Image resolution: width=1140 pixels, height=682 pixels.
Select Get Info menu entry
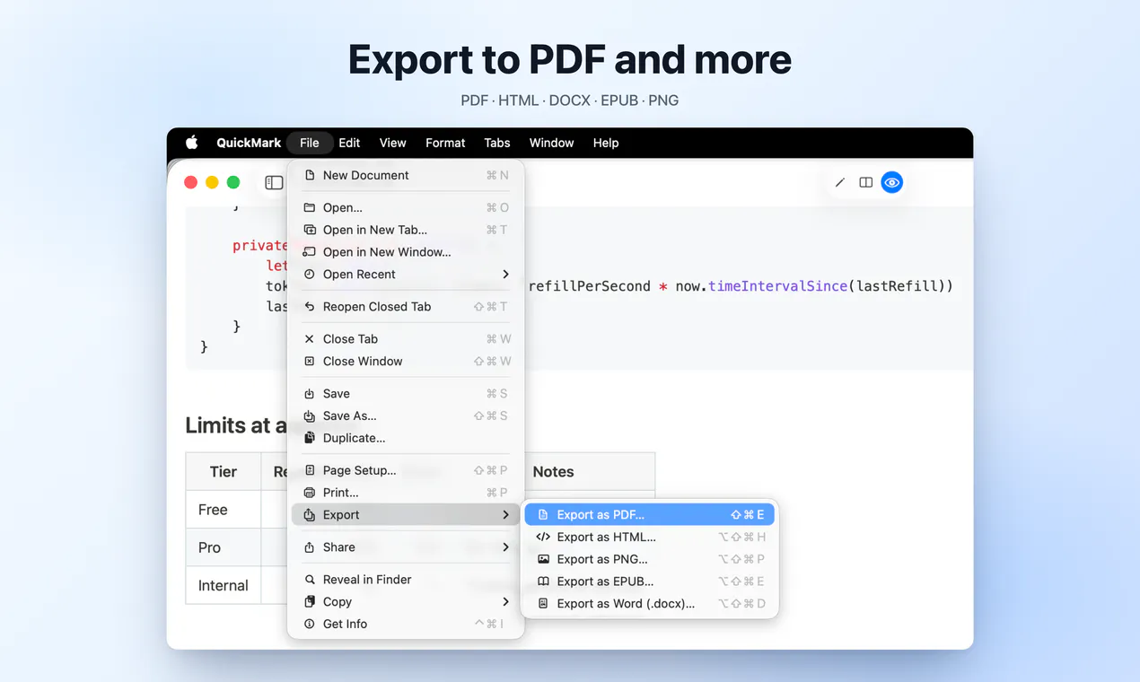point(406,624)
